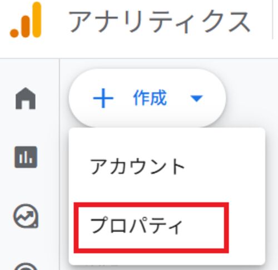This screenshot has height=270, width=278.
Task: Select プロパティ from the create menu
Action: click(136, 226)
